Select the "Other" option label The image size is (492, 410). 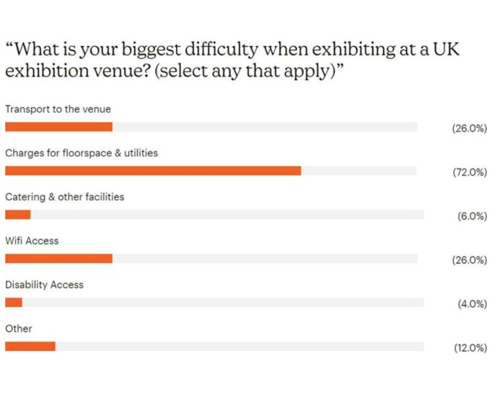click(x=19, y=329)
